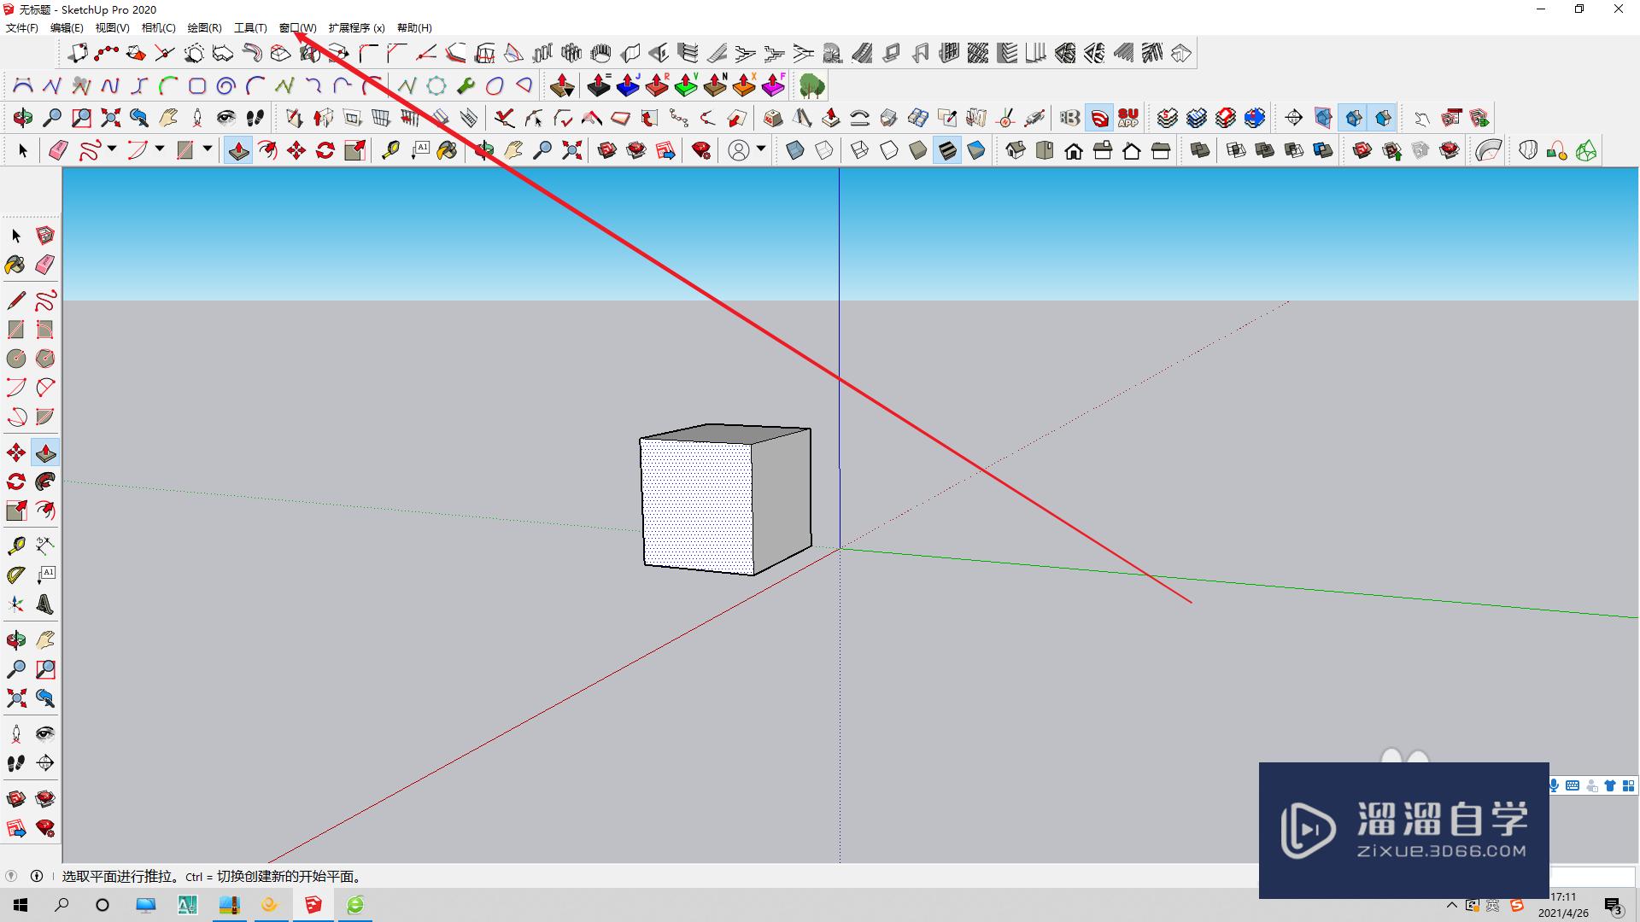This screenshot has width=1640, height=922.
Task: Open the Windows notification center
Action: [1614, 906]
